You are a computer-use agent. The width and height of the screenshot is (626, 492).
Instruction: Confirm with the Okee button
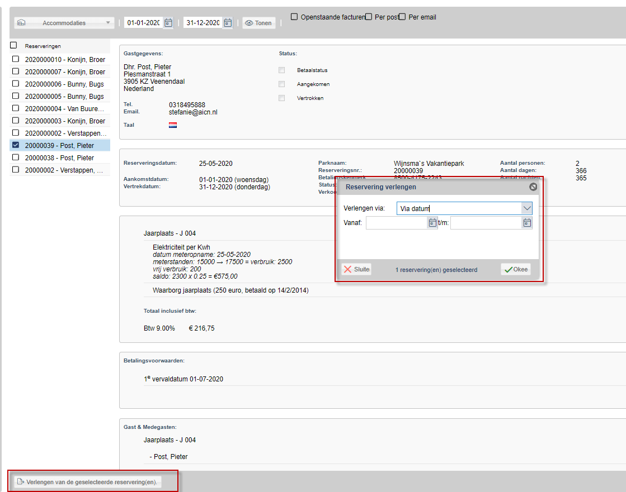(x=516, y=269)
